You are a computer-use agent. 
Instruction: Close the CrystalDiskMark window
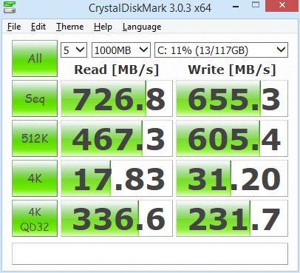tap(282, 5)
